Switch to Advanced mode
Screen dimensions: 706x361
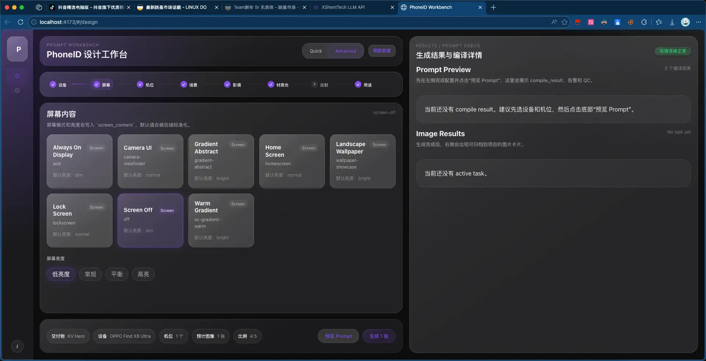click(x=346, y=51)
